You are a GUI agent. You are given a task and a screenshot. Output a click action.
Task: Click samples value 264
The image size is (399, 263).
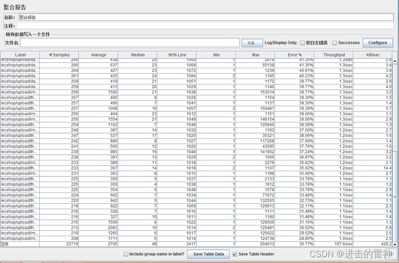(75, 70)
